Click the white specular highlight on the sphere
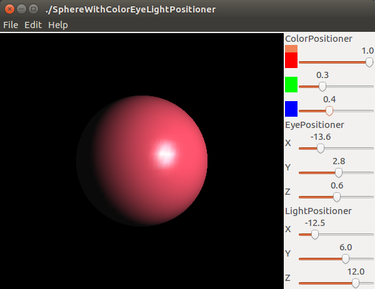This screenshot has height=289, width=375. (165, 154)
